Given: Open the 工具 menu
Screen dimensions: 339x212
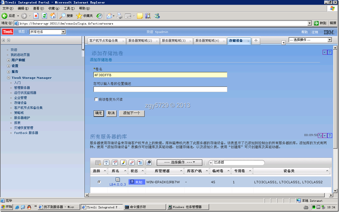Looking at the screenshot, I should pos(69,8).
